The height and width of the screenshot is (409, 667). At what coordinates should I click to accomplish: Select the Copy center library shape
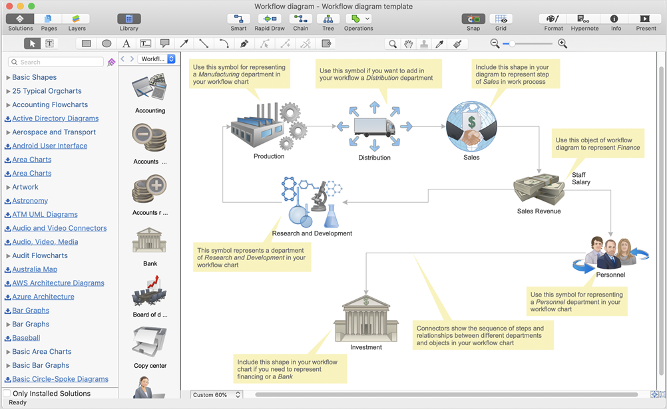pos(150,348)
